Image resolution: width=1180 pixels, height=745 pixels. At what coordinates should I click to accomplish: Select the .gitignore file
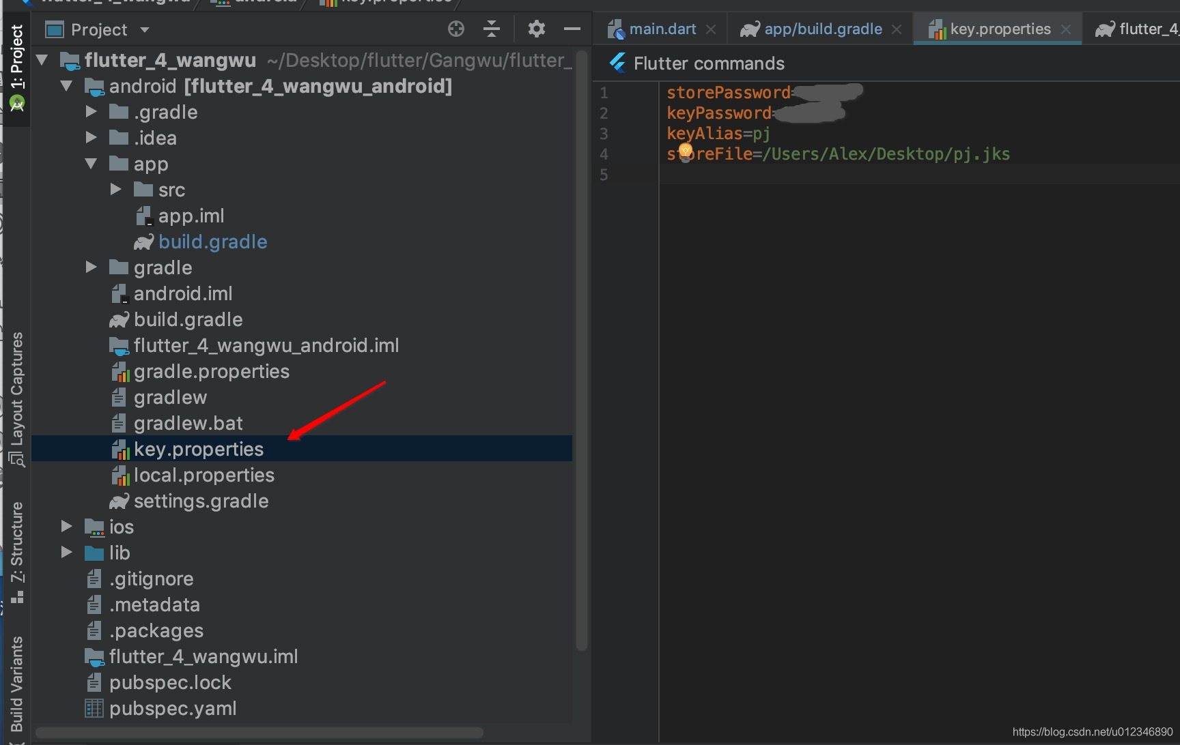(x=152, y=579)
